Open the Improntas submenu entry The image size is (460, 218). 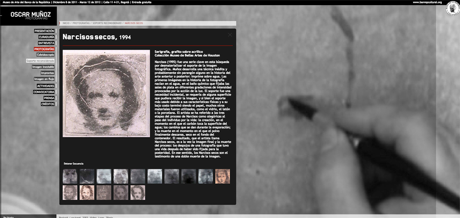click(47, 73)
